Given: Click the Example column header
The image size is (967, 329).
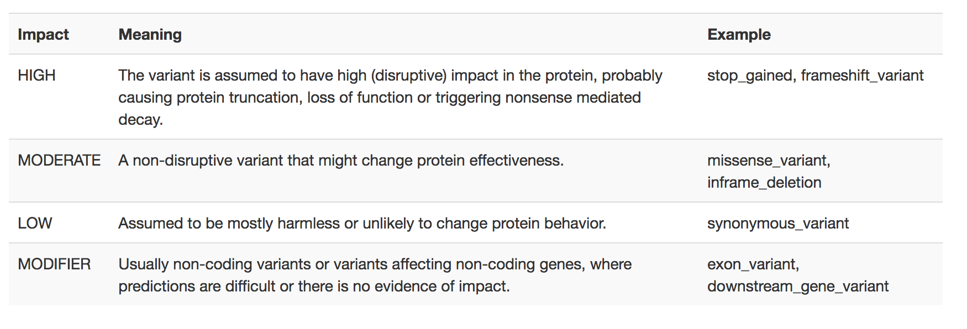Looking at the screenshot, I should [739, 34].
